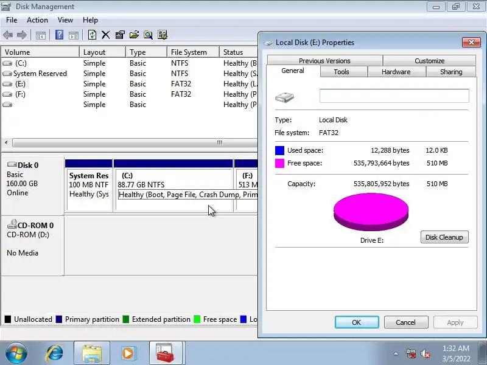Click the drive icon next to (F:) volume
This screenshot has width=487, height=365.
coord(7,94)
